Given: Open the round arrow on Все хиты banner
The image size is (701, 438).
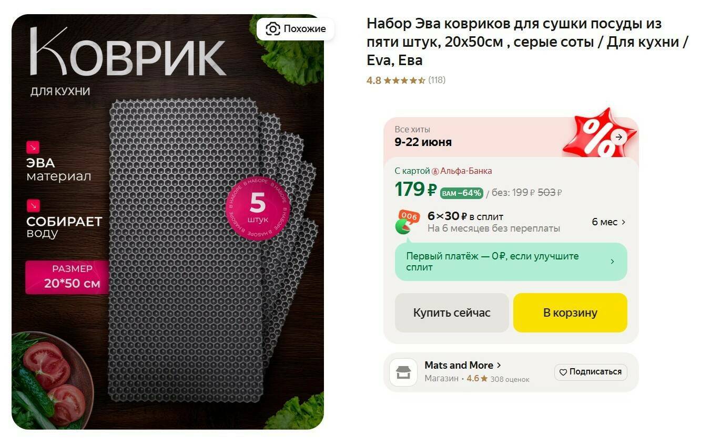Looking at the screenshot, I should [x=619, y=137].
